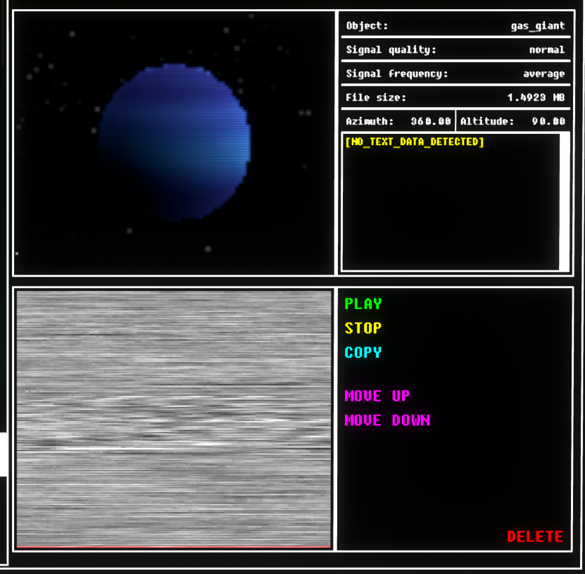This screenshot has width=585, height=574.
Task: Click the file size 1.4923 MB value
Action: [x=536, y=98]
